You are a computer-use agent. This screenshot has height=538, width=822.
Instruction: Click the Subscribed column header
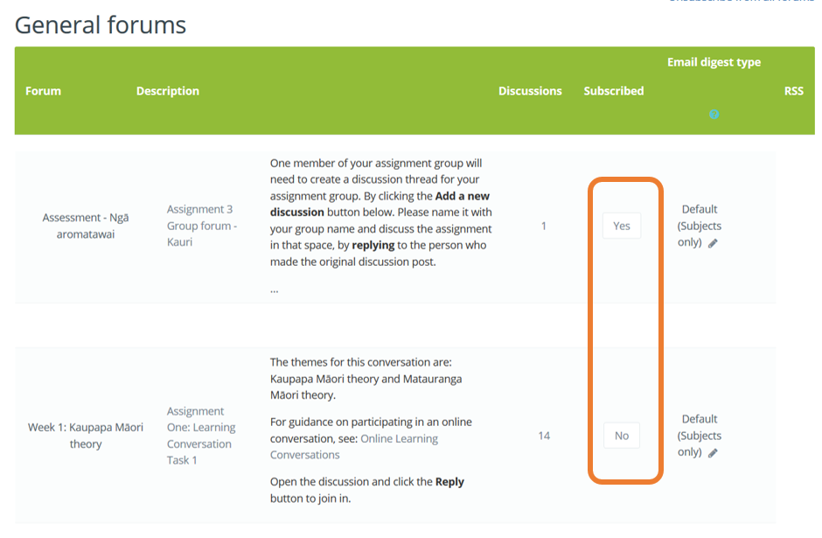[613, 91]
